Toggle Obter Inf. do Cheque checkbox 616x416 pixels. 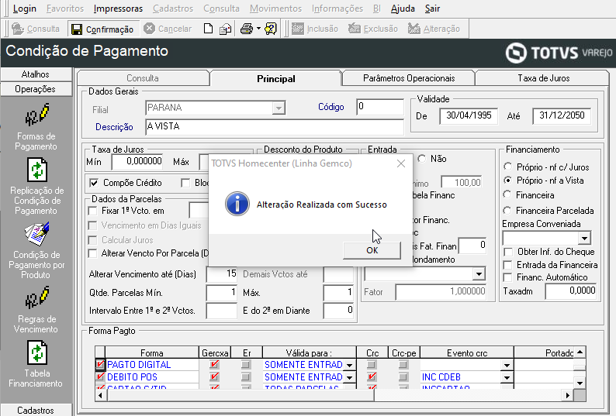508,252
